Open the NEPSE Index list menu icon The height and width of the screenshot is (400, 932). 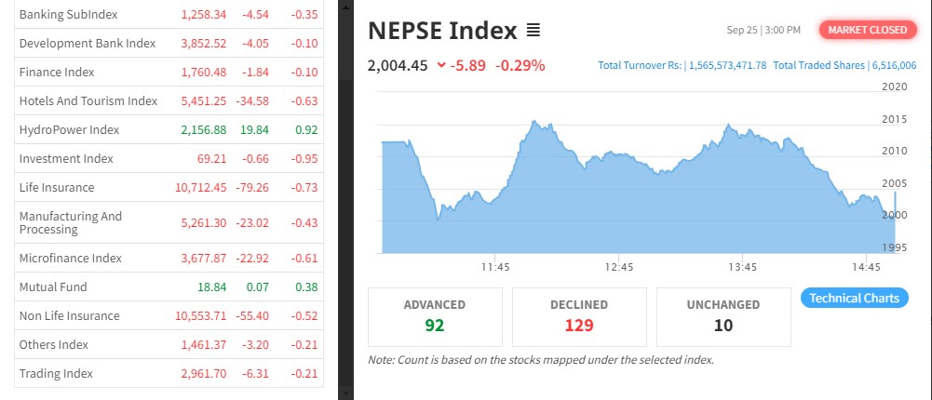click(x=534, y=31)
